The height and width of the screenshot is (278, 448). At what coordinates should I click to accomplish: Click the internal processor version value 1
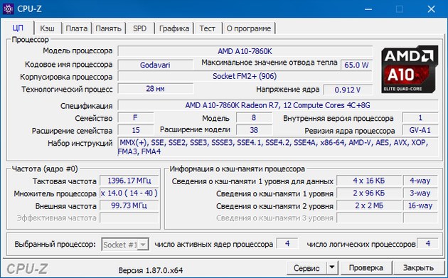point(420,118)
